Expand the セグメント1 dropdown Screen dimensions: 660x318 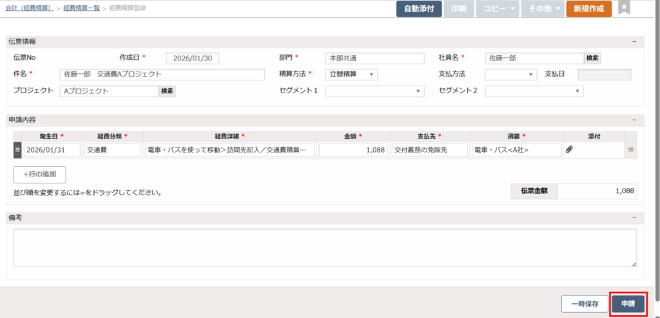pos(374,91)
